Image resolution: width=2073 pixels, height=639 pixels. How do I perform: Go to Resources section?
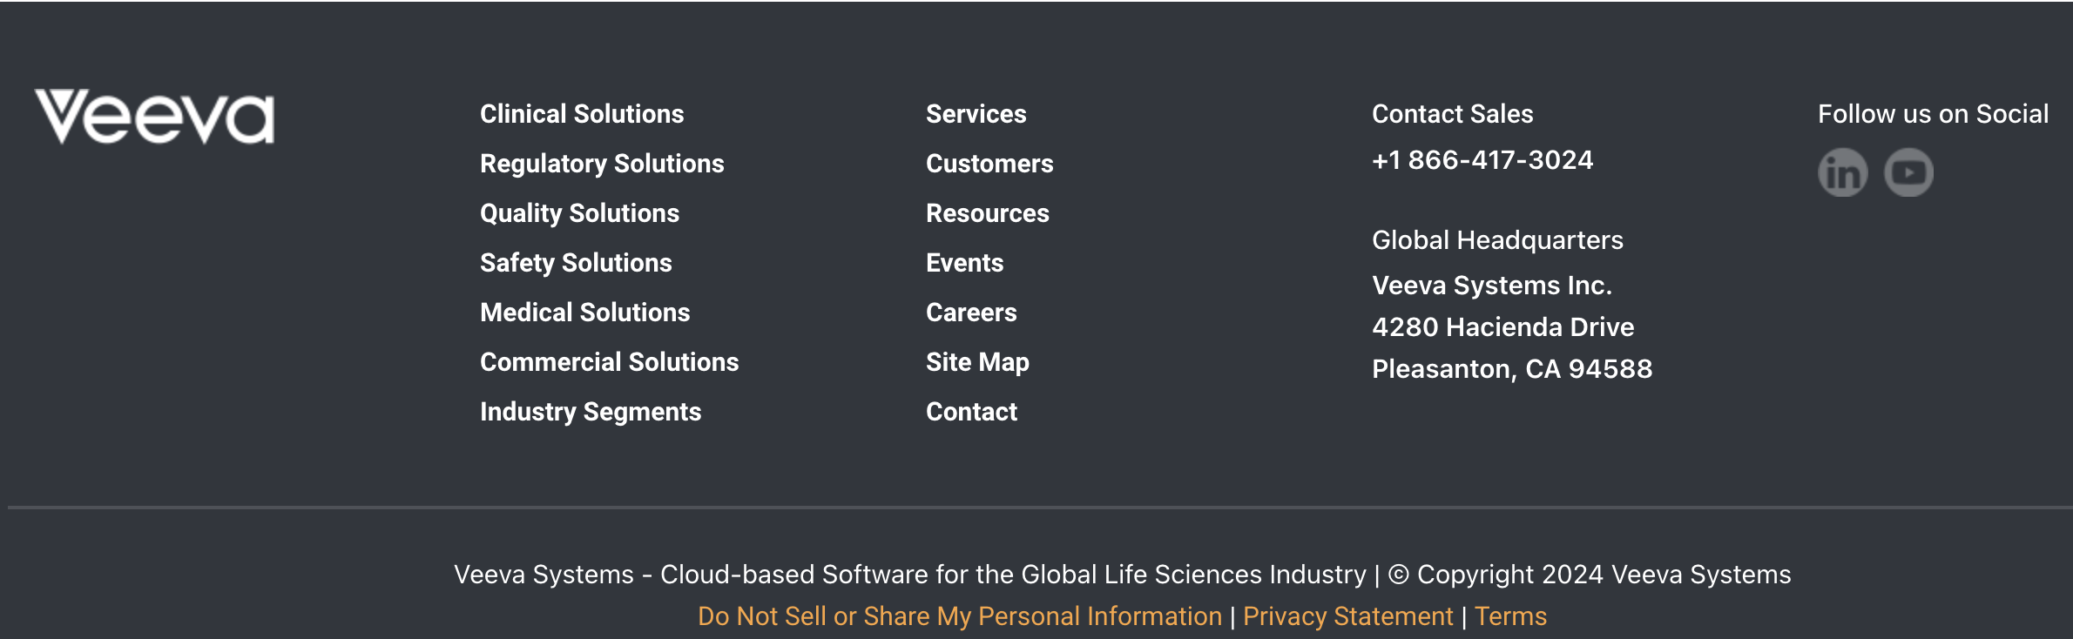[x=987, y=213]
